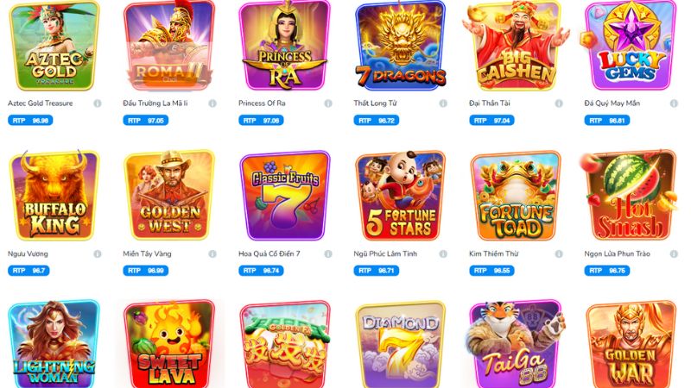Click info icon beside Princess Of Ra

(328, 103)
